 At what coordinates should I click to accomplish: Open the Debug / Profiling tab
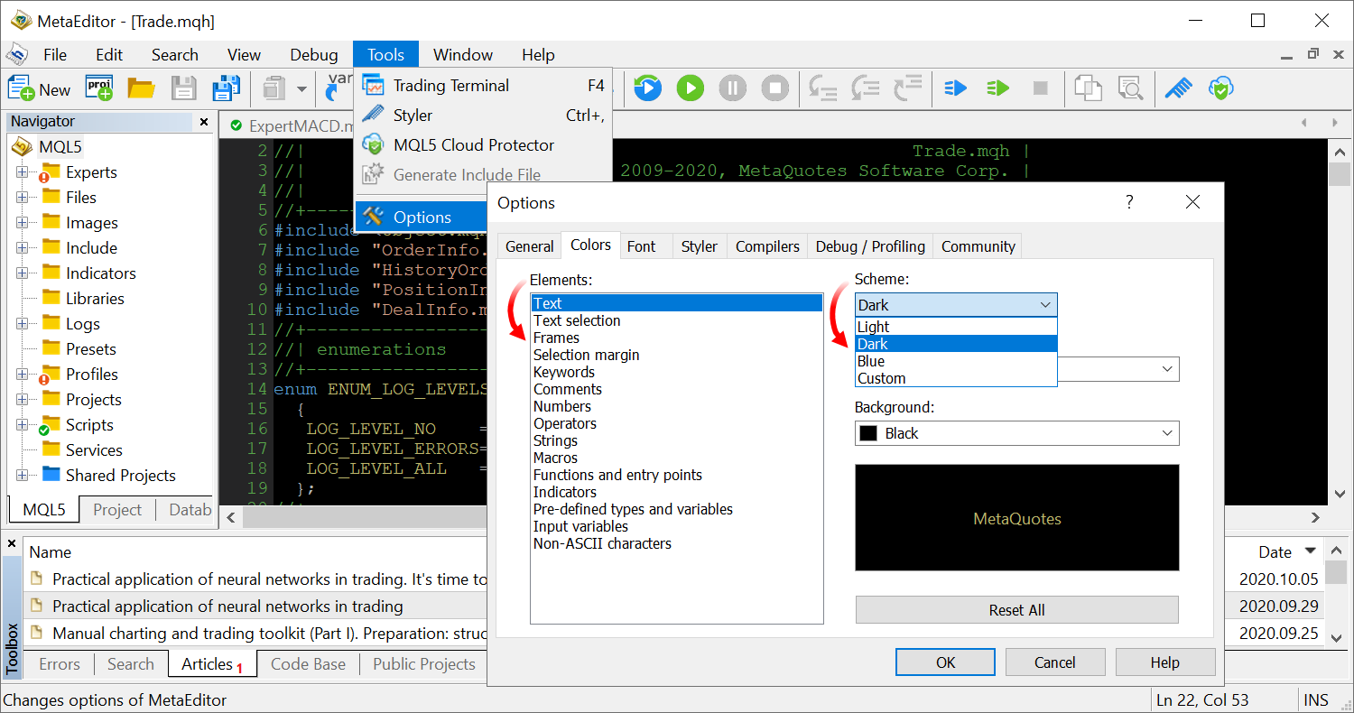[x=870, y=246]
